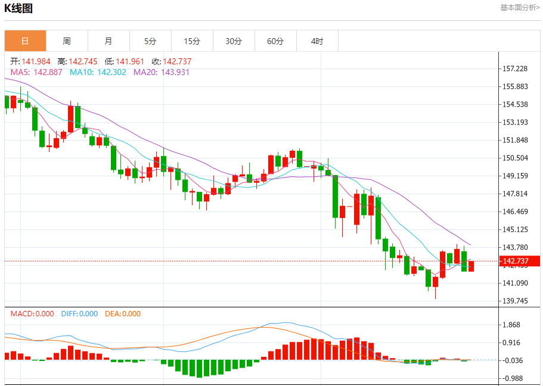Click the 141.090 axis label

516,283
